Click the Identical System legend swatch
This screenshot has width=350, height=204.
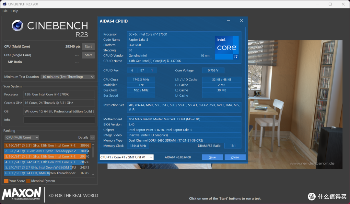(x=28, y=181)
